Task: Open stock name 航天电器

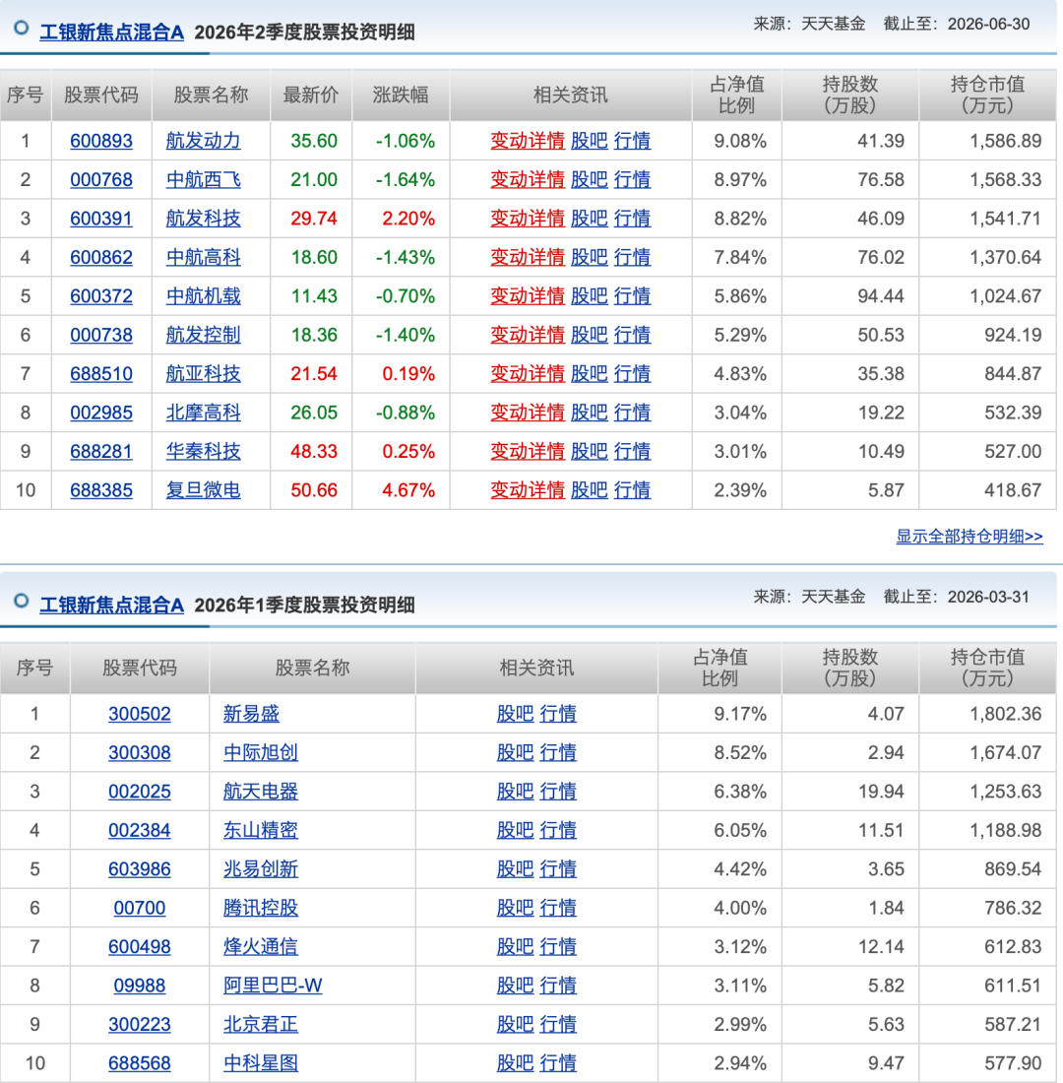Action: (x=261, y=792)
